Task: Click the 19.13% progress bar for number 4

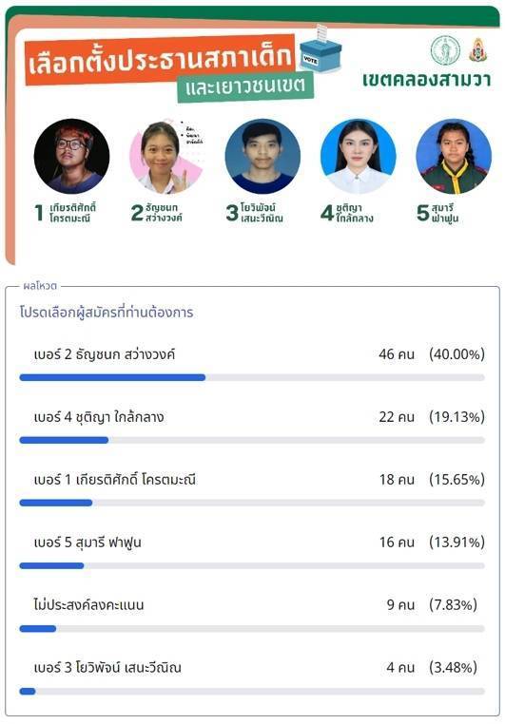Action: [x=252, y=441]
